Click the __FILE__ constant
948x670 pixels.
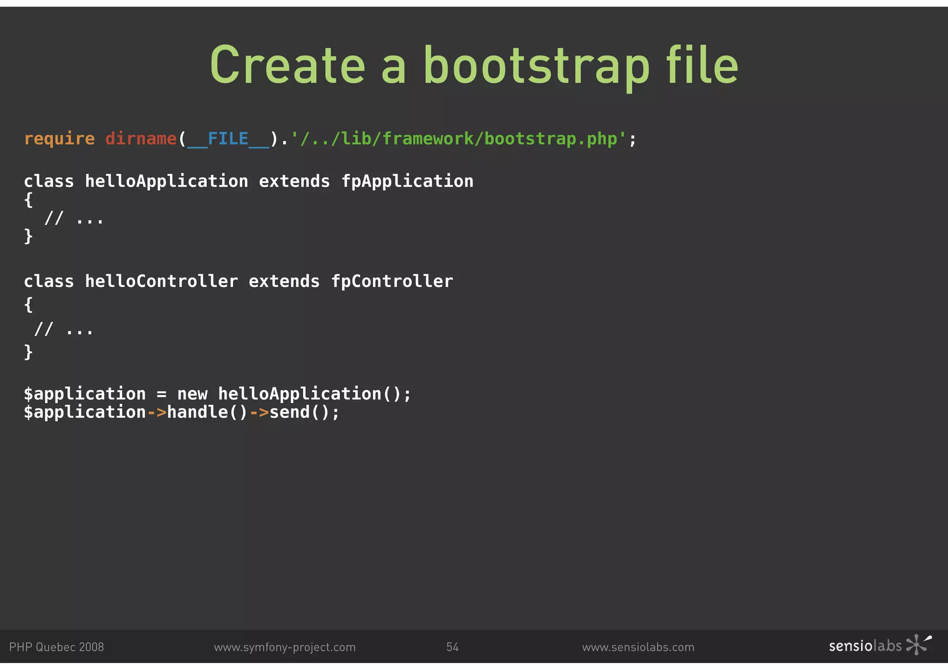point(228,139)
